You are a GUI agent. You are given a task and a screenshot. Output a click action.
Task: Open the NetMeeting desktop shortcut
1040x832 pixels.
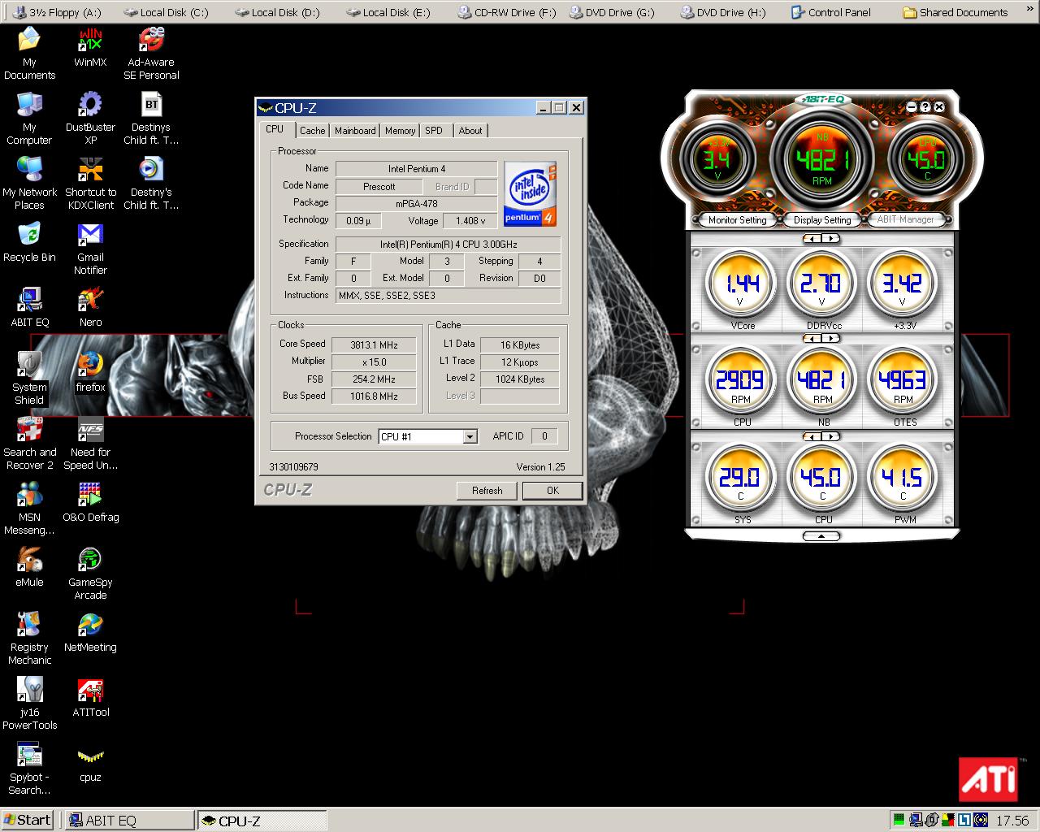tap(90, 632)
